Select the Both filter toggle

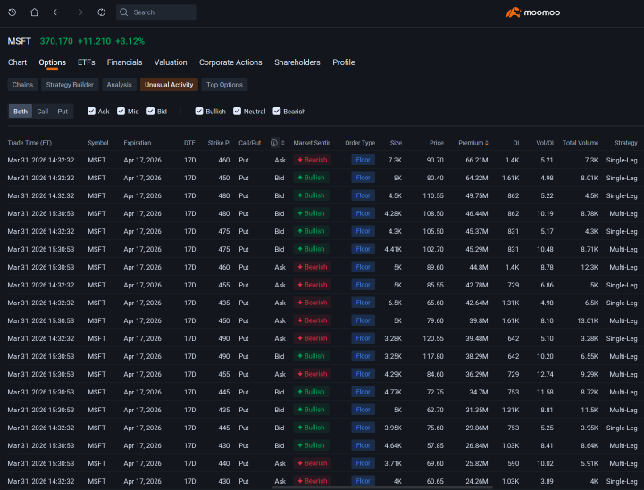[21, 112]
